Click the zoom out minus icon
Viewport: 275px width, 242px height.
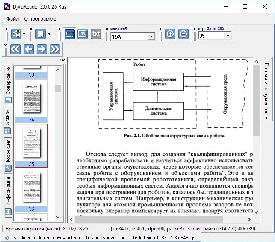[x=183, y=34]
